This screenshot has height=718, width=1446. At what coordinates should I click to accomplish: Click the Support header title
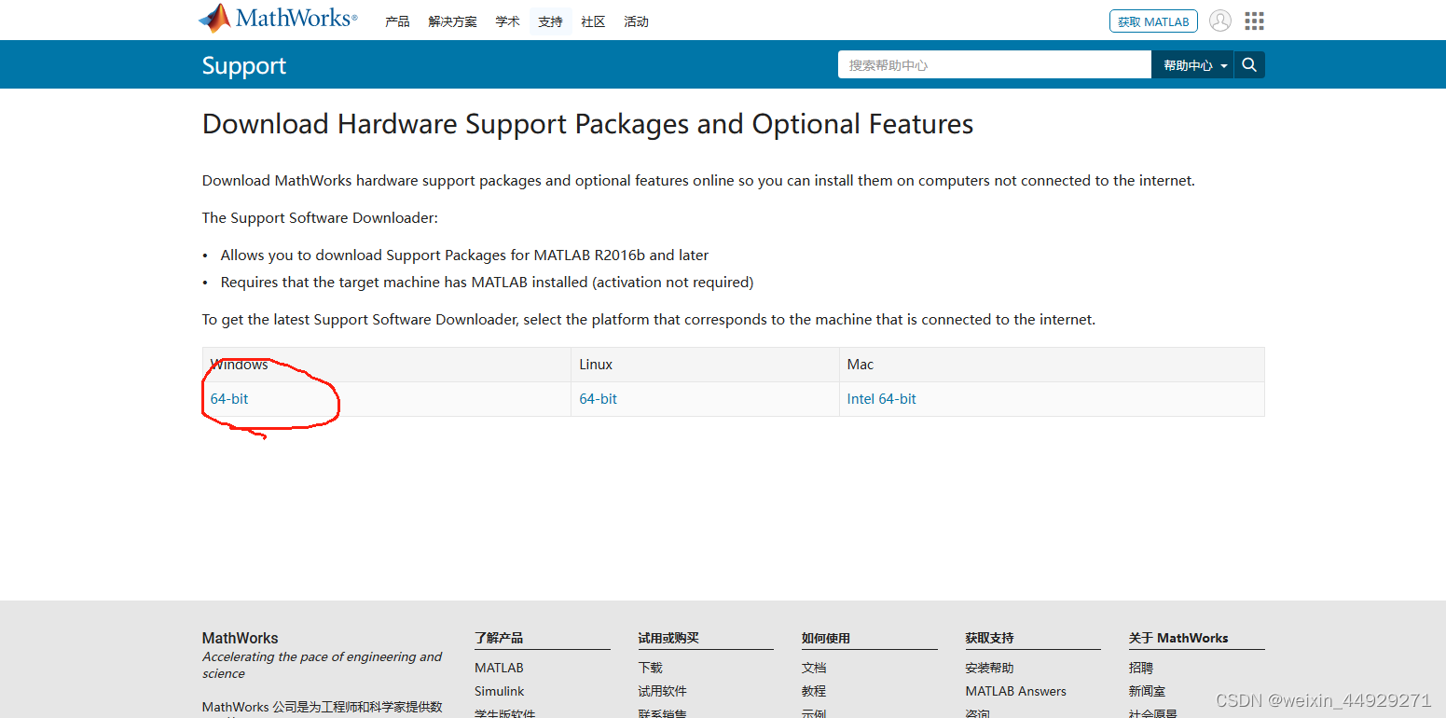244,65
